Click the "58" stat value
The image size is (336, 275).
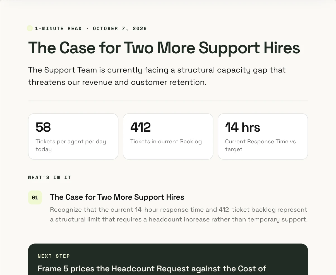43,127
